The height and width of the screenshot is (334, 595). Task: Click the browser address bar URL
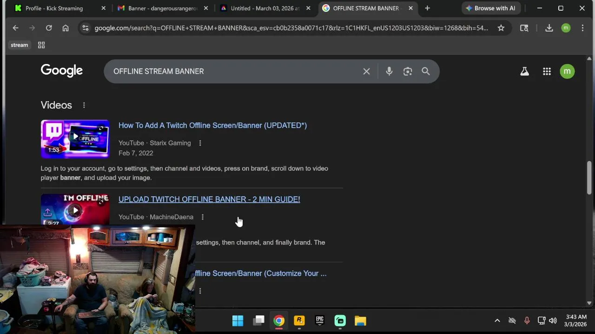(291, 28)
